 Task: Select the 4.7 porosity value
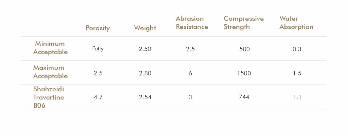click(98, 97)
